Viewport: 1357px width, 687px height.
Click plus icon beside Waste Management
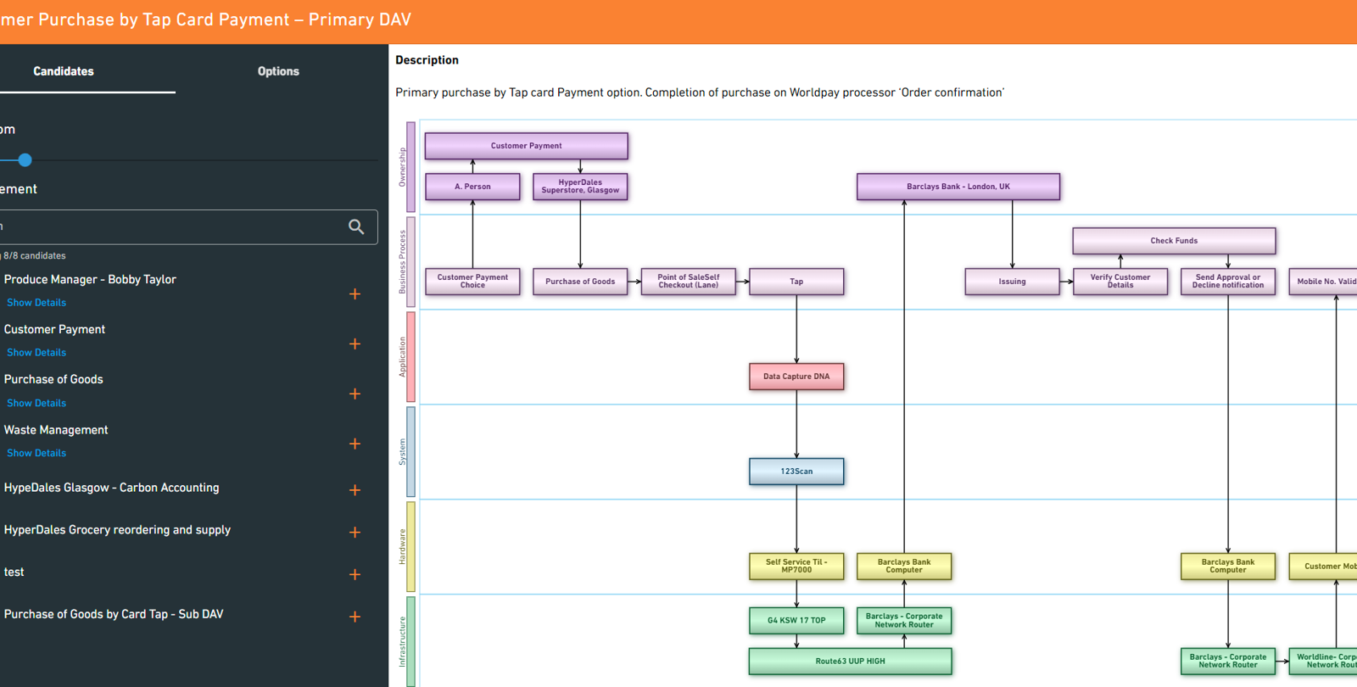click(355, 444)
